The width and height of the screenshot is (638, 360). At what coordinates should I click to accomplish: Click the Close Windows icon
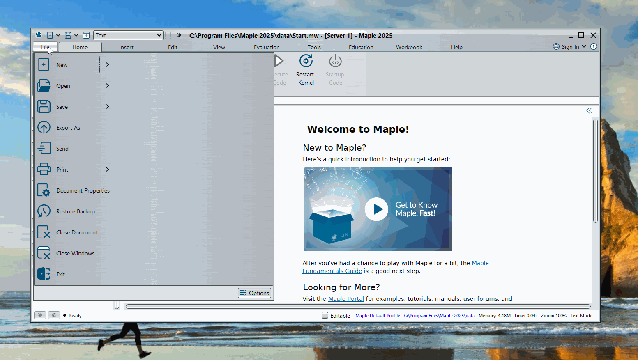point(44,253)
